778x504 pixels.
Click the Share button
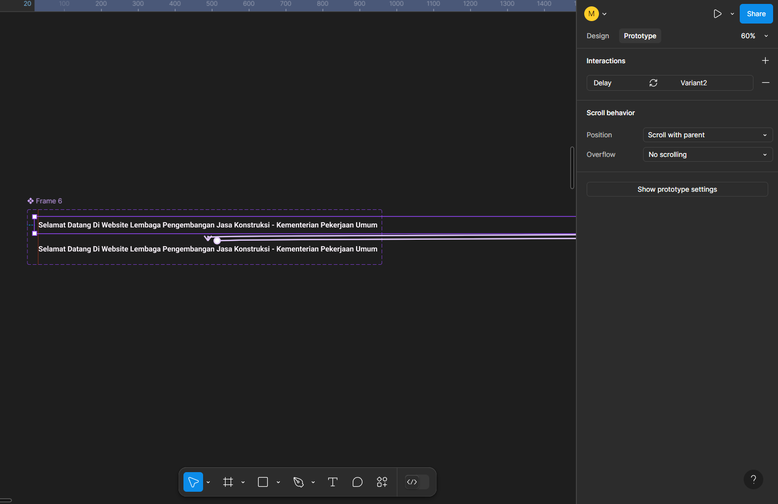pyautogui.click(x=756, y=14)
